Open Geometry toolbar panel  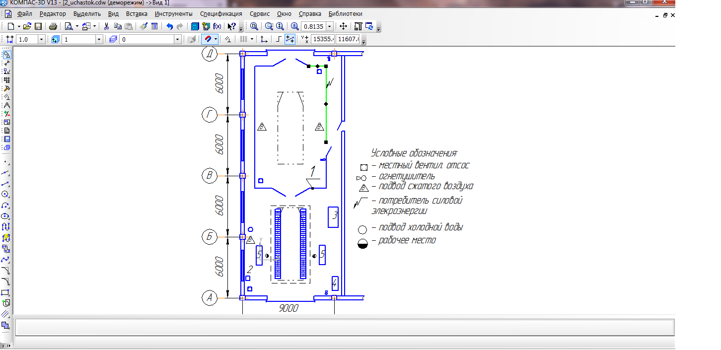click(x=7, y=55)
